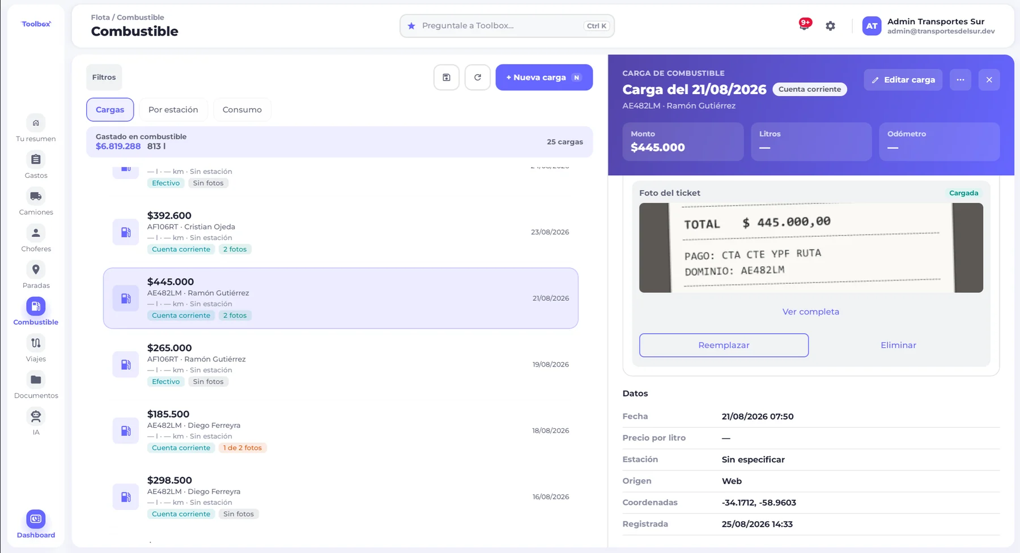Click Flota breadcrumb link
Viewport: 1020px width, 553px height.
pos(100,18)
